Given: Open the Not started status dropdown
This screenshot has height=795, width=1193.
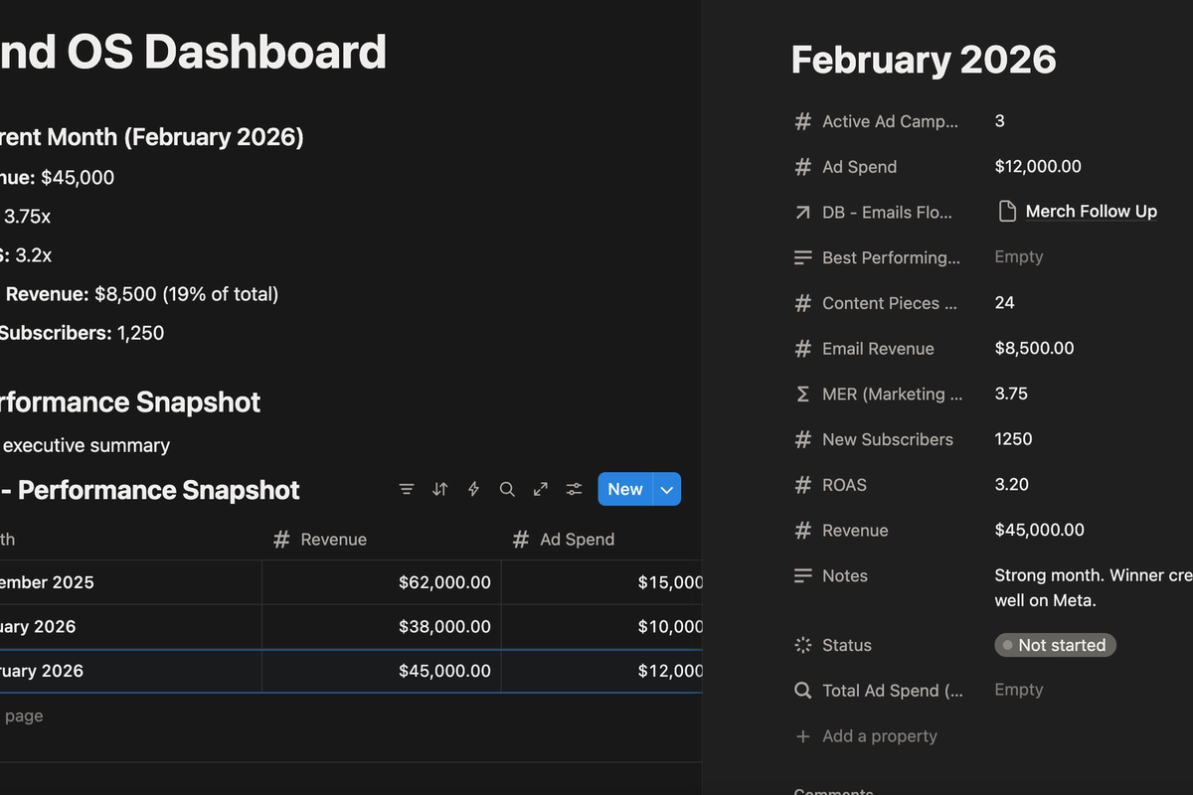Looking at the screenshot, I should tap(1055, 645).
